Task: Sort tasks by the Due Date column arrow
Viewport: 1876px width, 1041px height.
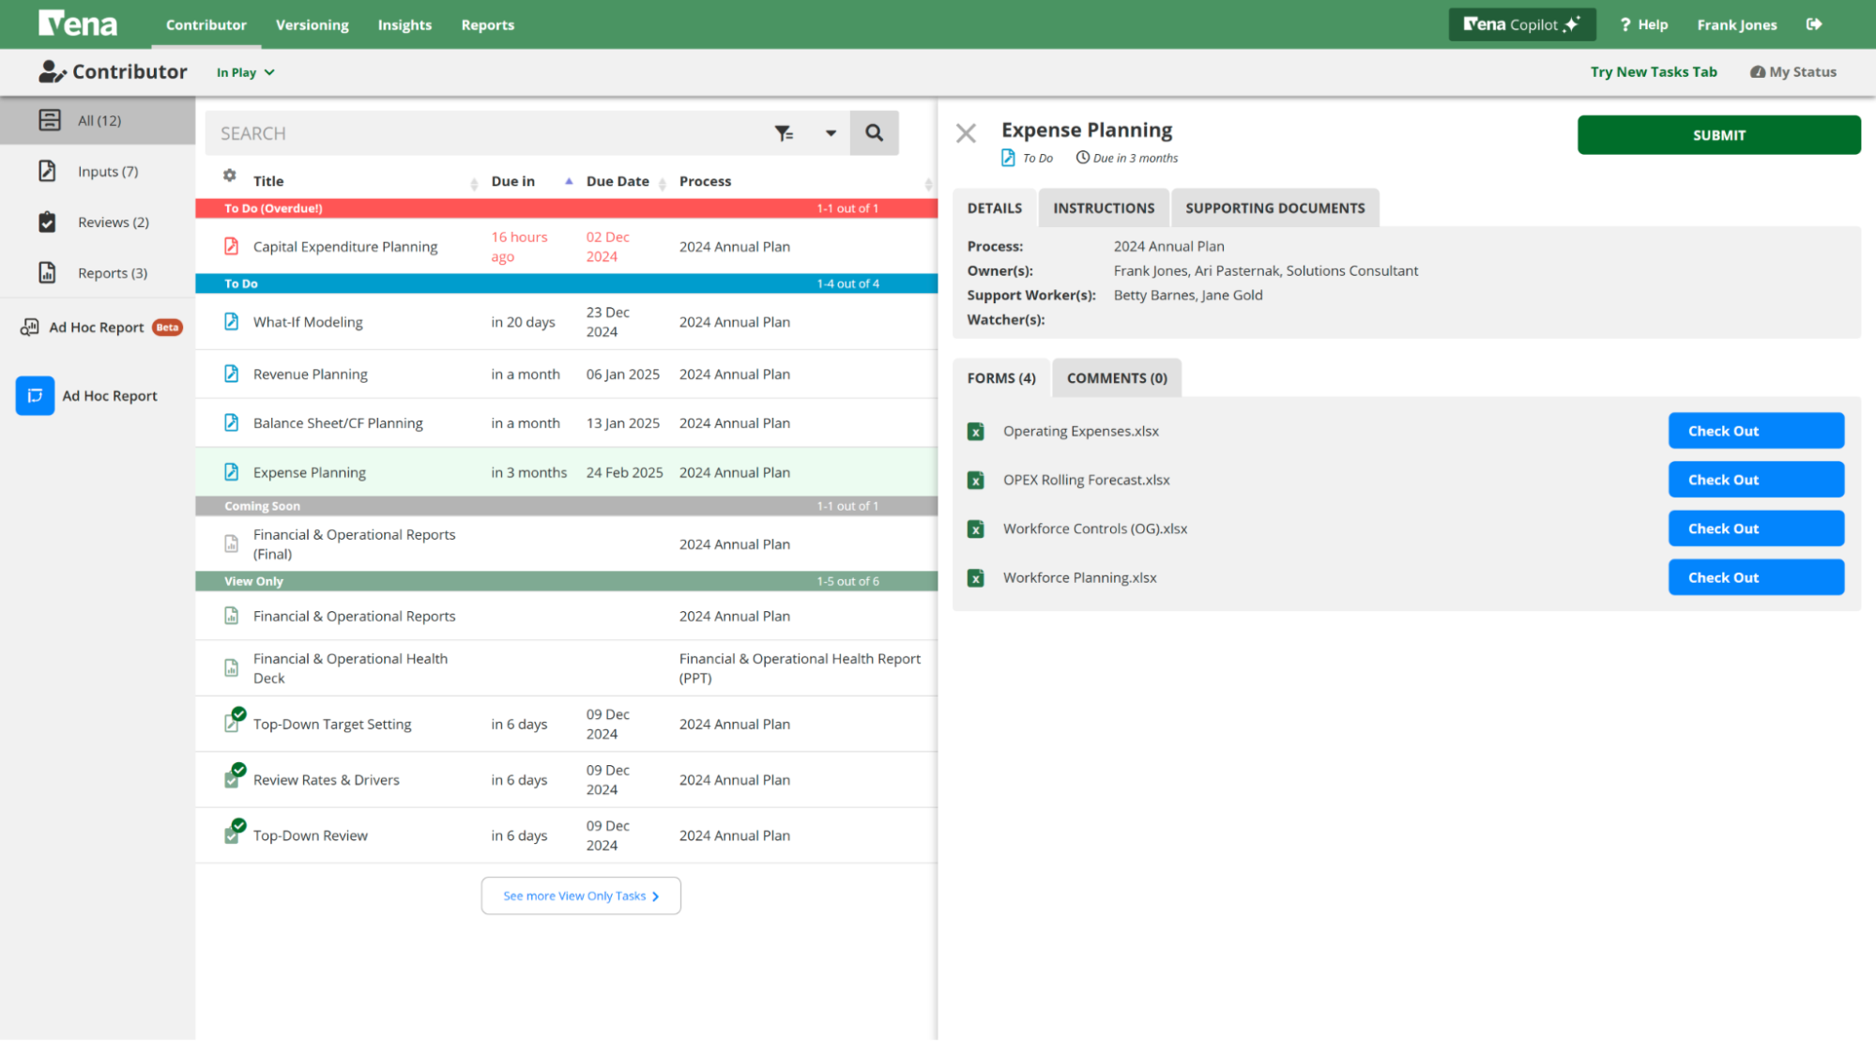Action: (x=568, y=180)
